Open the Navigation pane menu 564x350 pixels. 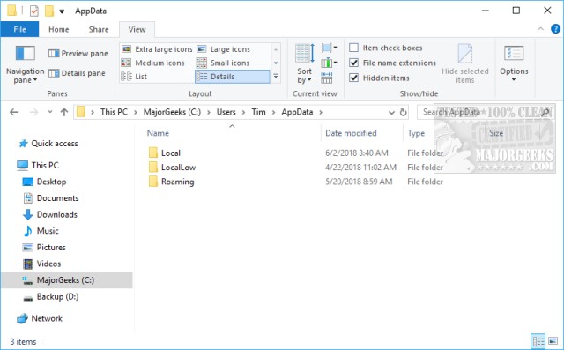tap(25, 64)
